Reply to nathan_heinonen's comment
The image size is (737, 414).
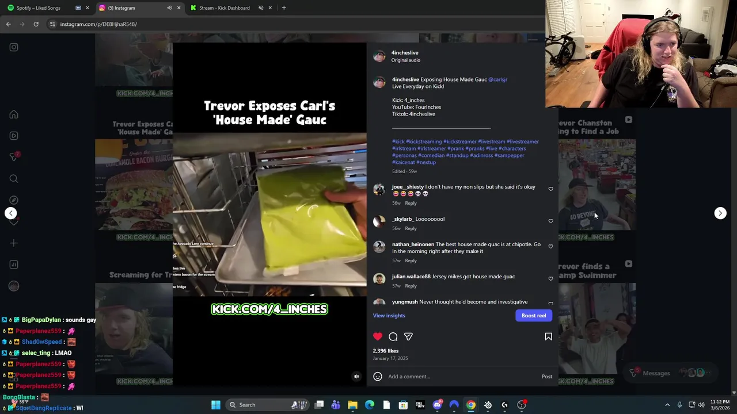click(x=411, y=260)
